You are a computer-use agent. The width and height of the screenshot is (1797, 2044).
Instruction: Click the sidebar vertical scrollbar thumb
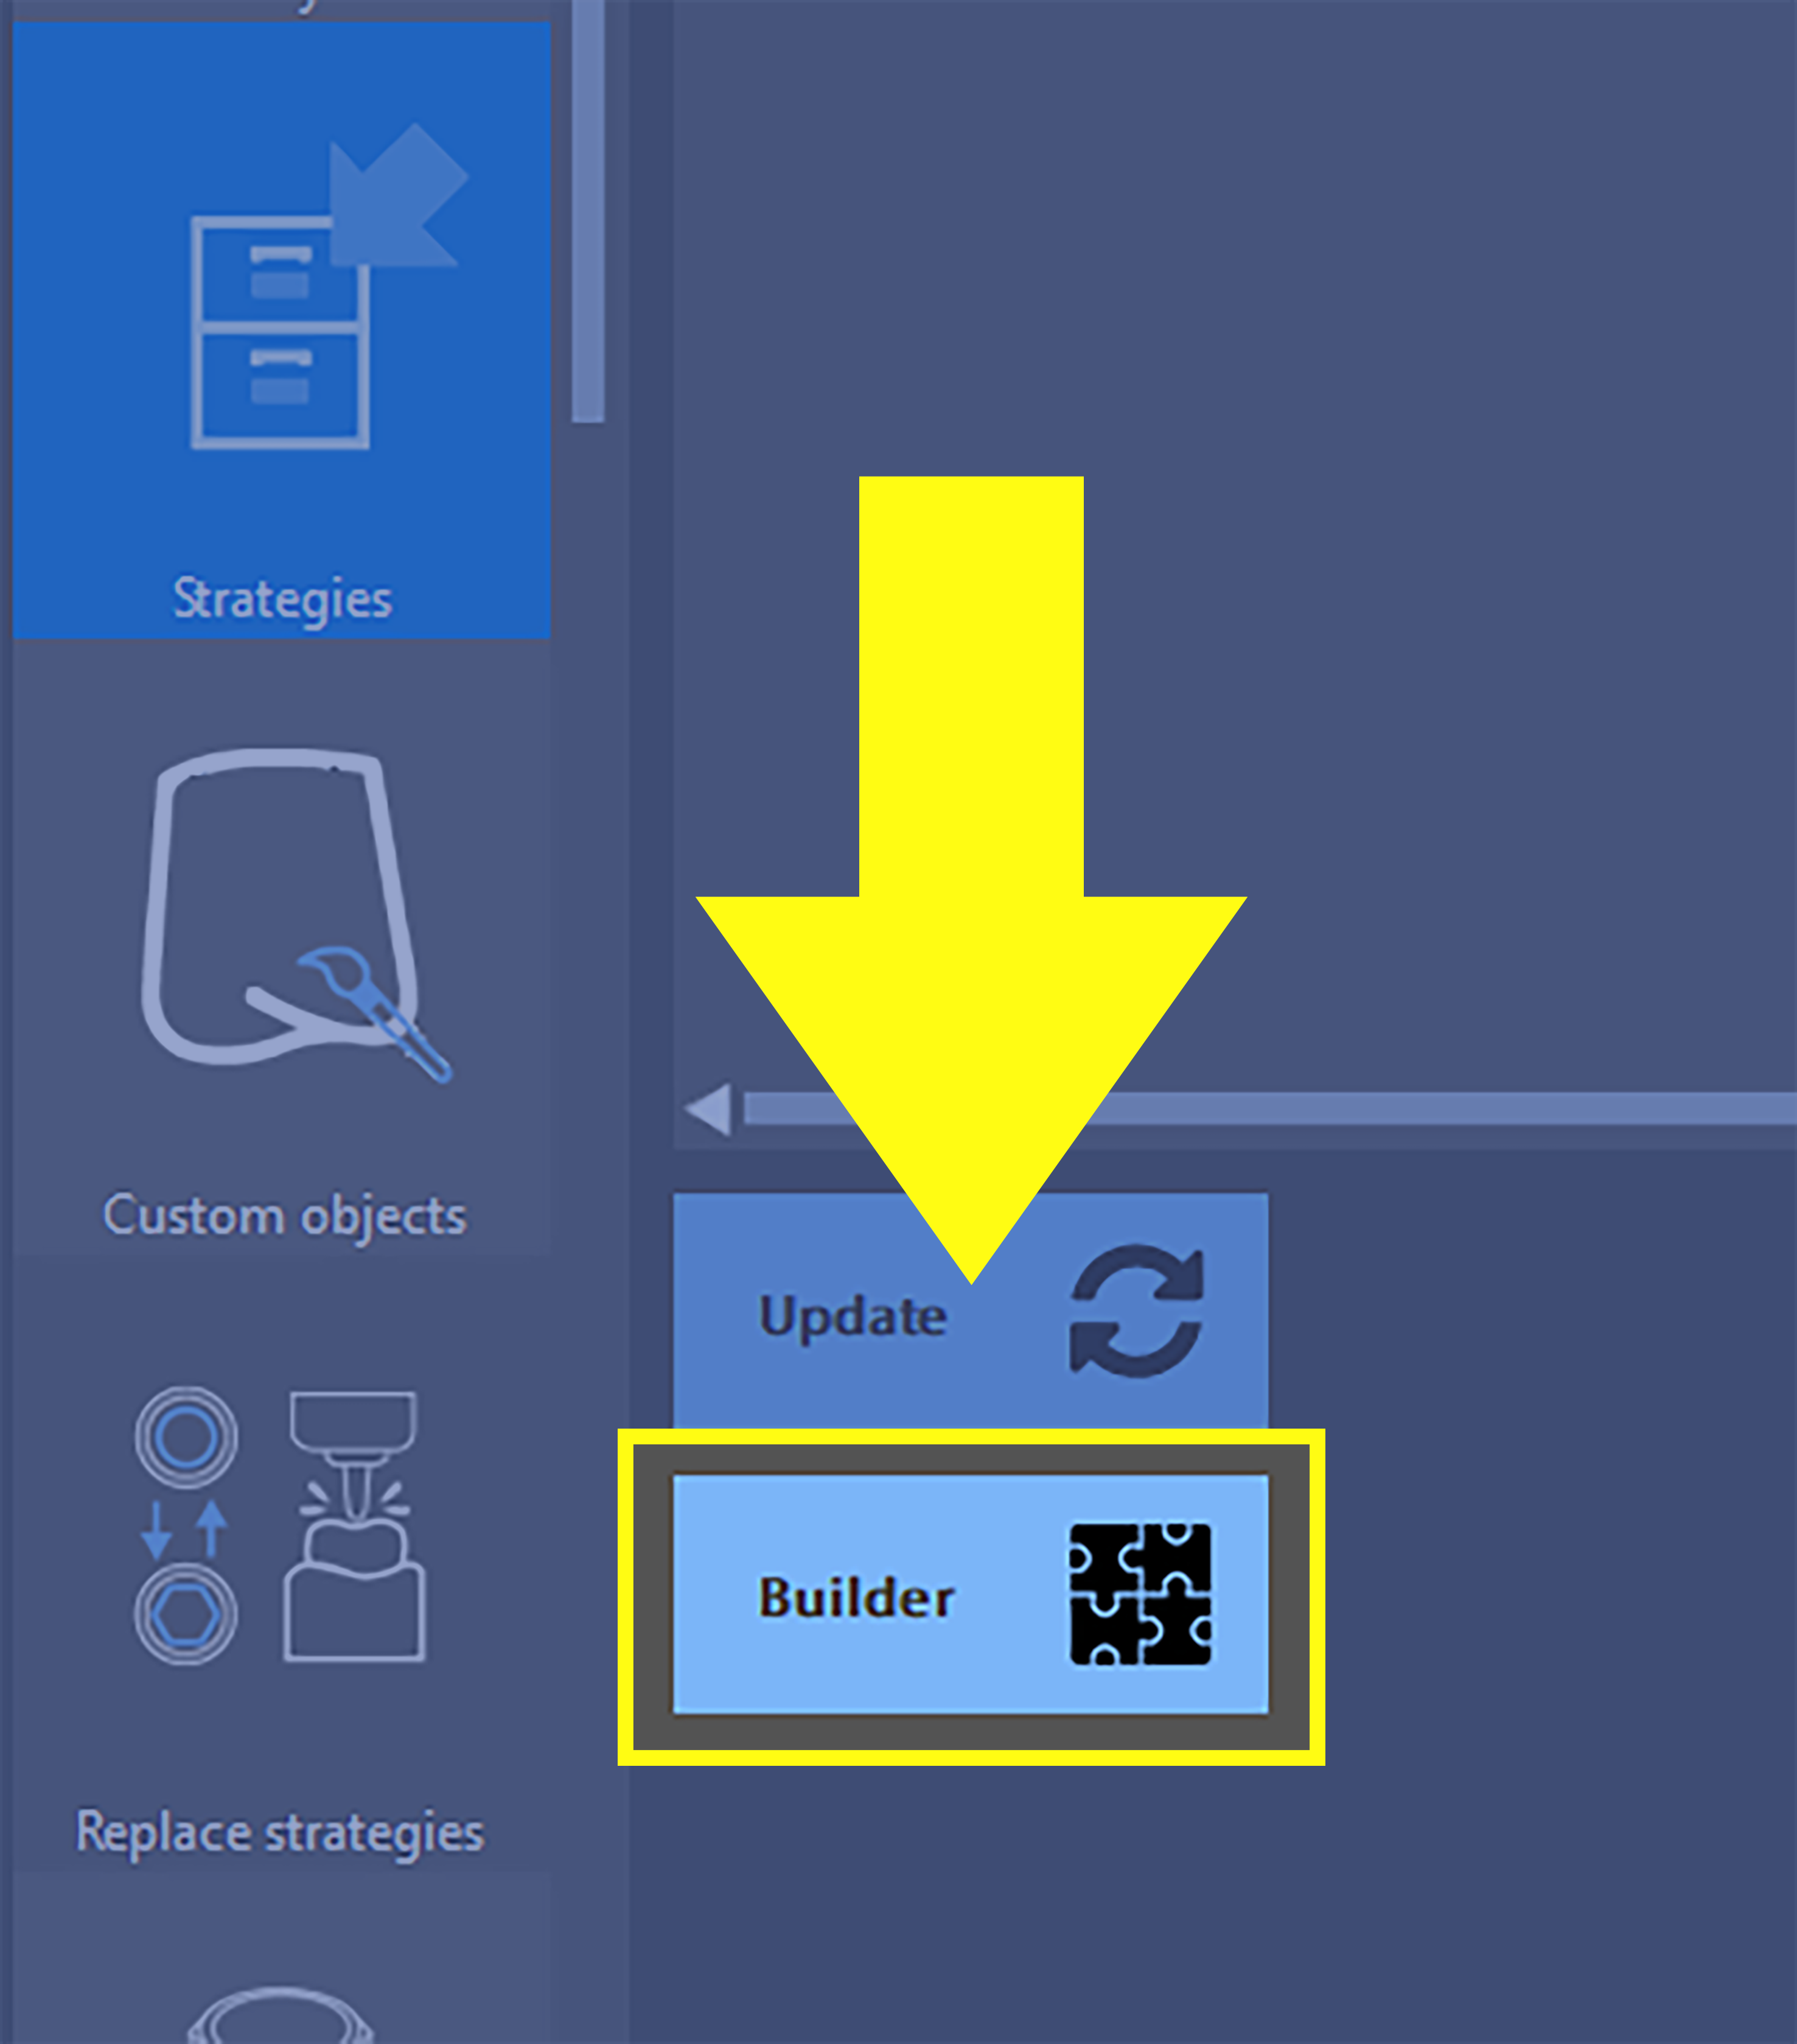point(588,210)
